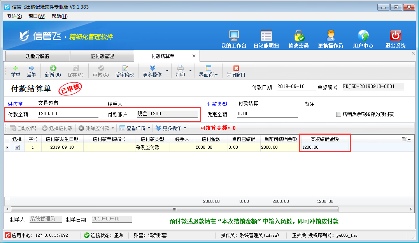This screenshot has width=419, height=243.
Task: Click the 退出系统 power icon
Action: pos(395,39)
